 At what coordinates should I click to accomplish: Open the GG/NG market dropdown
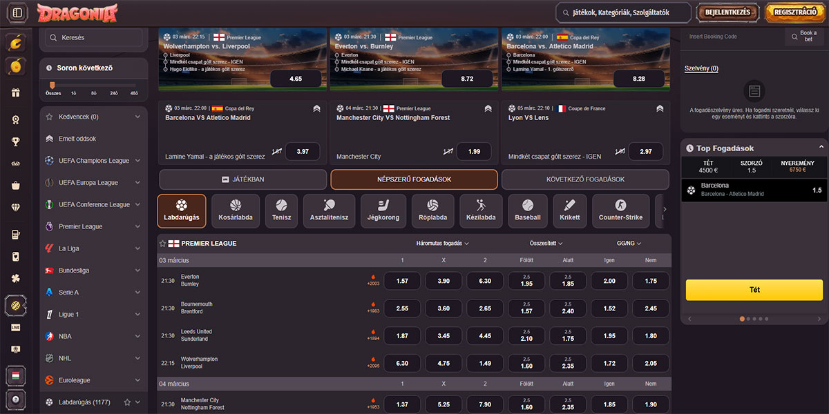[629, 244]
